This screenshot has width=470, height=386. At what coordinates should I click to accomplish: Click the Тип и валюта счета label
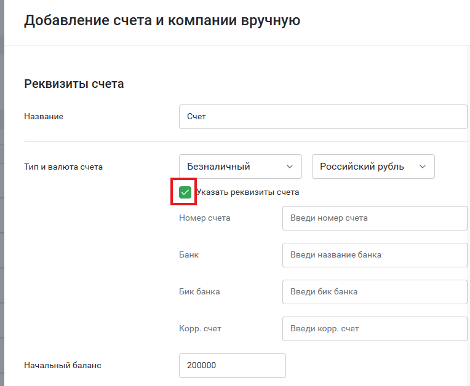pos(63,167)
